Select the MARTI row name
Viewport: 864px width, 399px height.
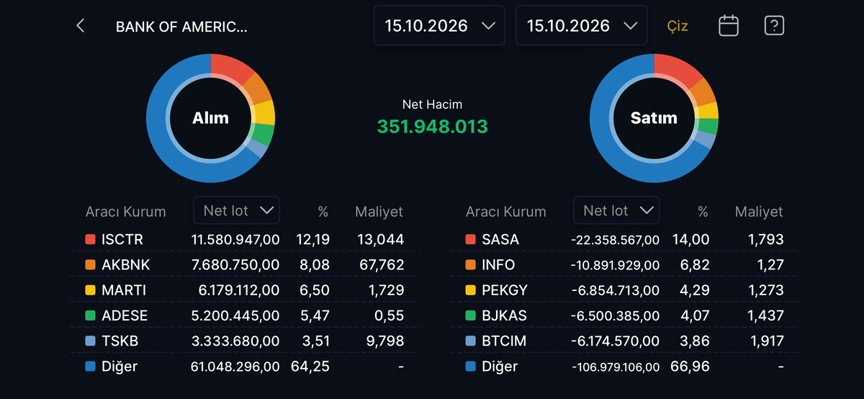pos(124,290)
